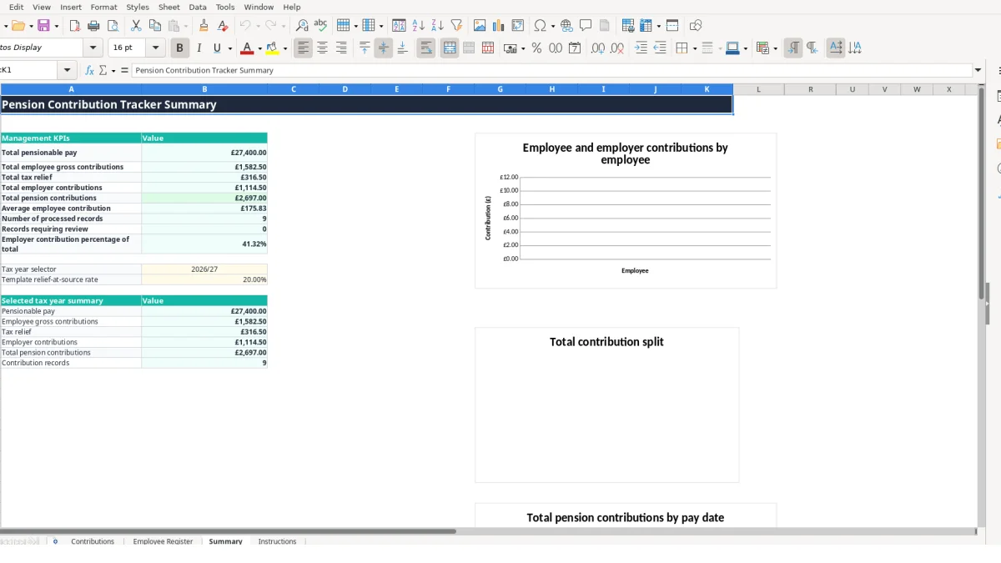Click the Save document icon
Image resolution: width=1001 pixels, height=563 pixels.
pos(43,26)
